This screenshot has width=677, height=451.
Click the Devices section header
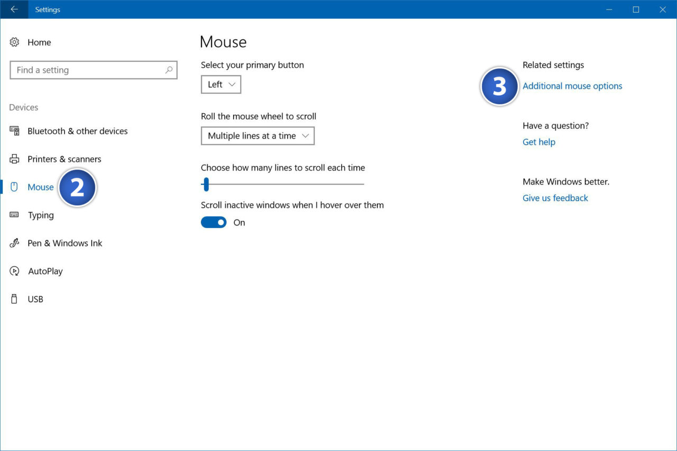24,107
